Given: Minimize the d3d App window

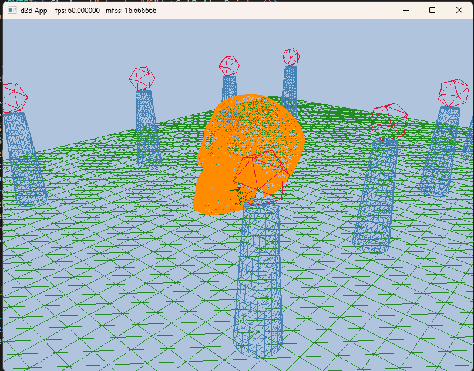Looking at the screenshot, I should [406, 10].
